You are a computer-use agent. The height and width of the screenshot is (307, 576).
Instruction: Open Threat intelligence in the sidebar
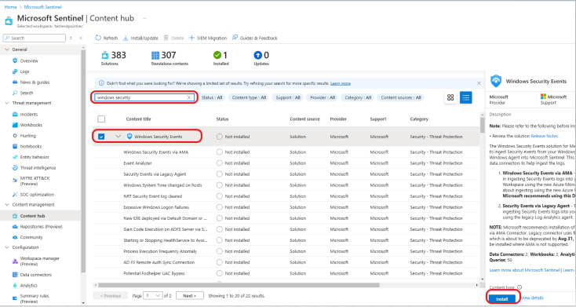click(38, 167)
